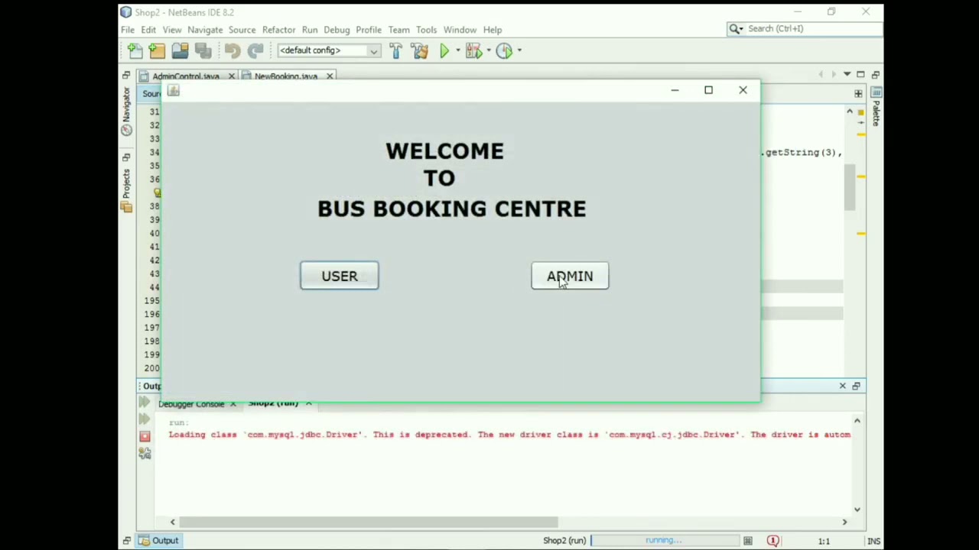Click the Output scroll-right arrow
Viewport: 979px width, 550px height.
tap(844, 522)
